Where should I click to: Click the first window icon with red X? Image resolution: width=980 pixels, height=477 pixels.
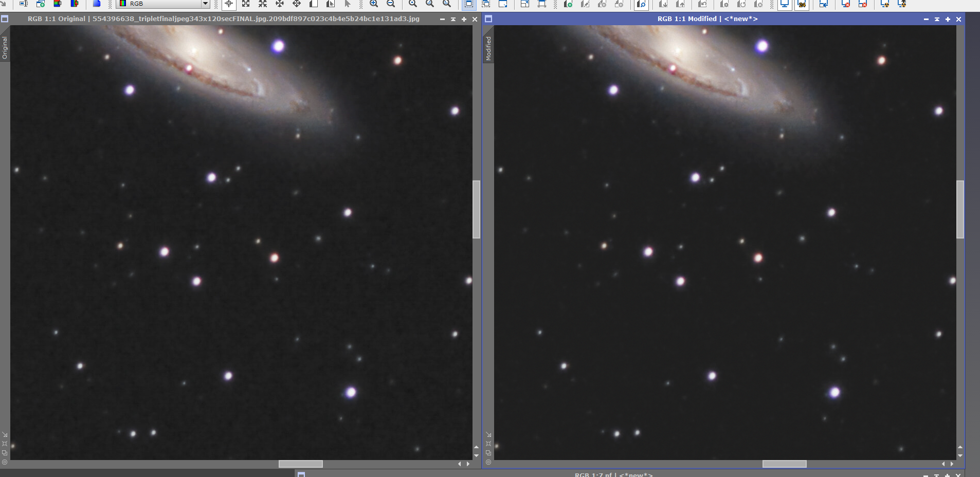pos(846,4)
